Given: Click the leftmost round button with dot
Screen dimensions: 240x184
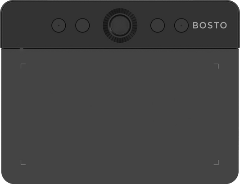Looking at the screenshot, I should pos(59,25).
